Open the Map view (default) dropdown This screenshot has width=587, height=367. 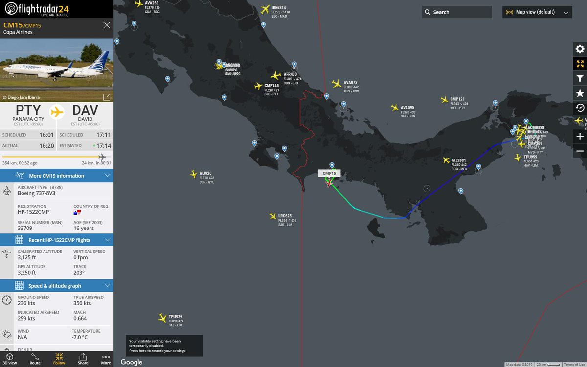point(537,12)
